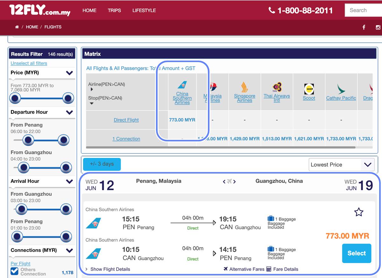Mark the flight as favorite with star icon

[359, 212]
